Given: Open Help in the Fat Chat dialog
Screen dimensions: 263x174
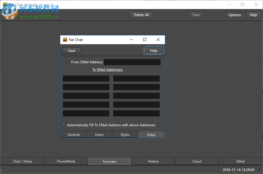Looking at the screenshot, I should coord(154,50).
